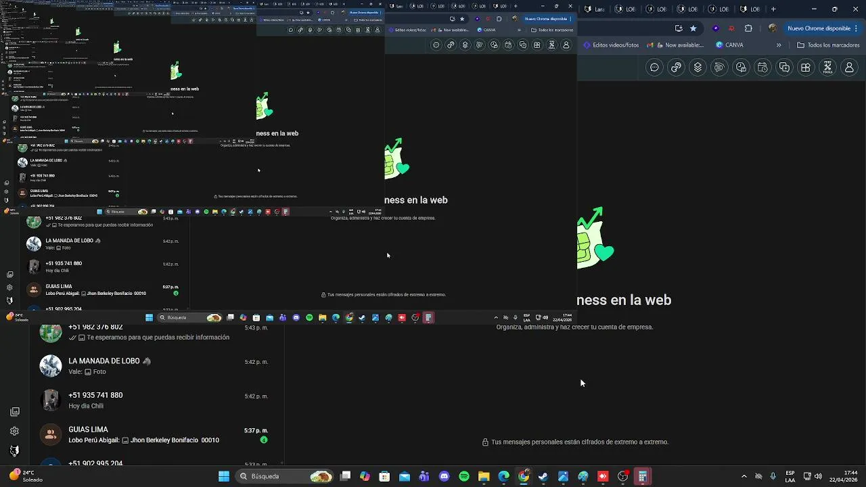Open the Calculator on the full-size taskbar
This screenshot has width=866, height=487.
[x=643, y=476]
